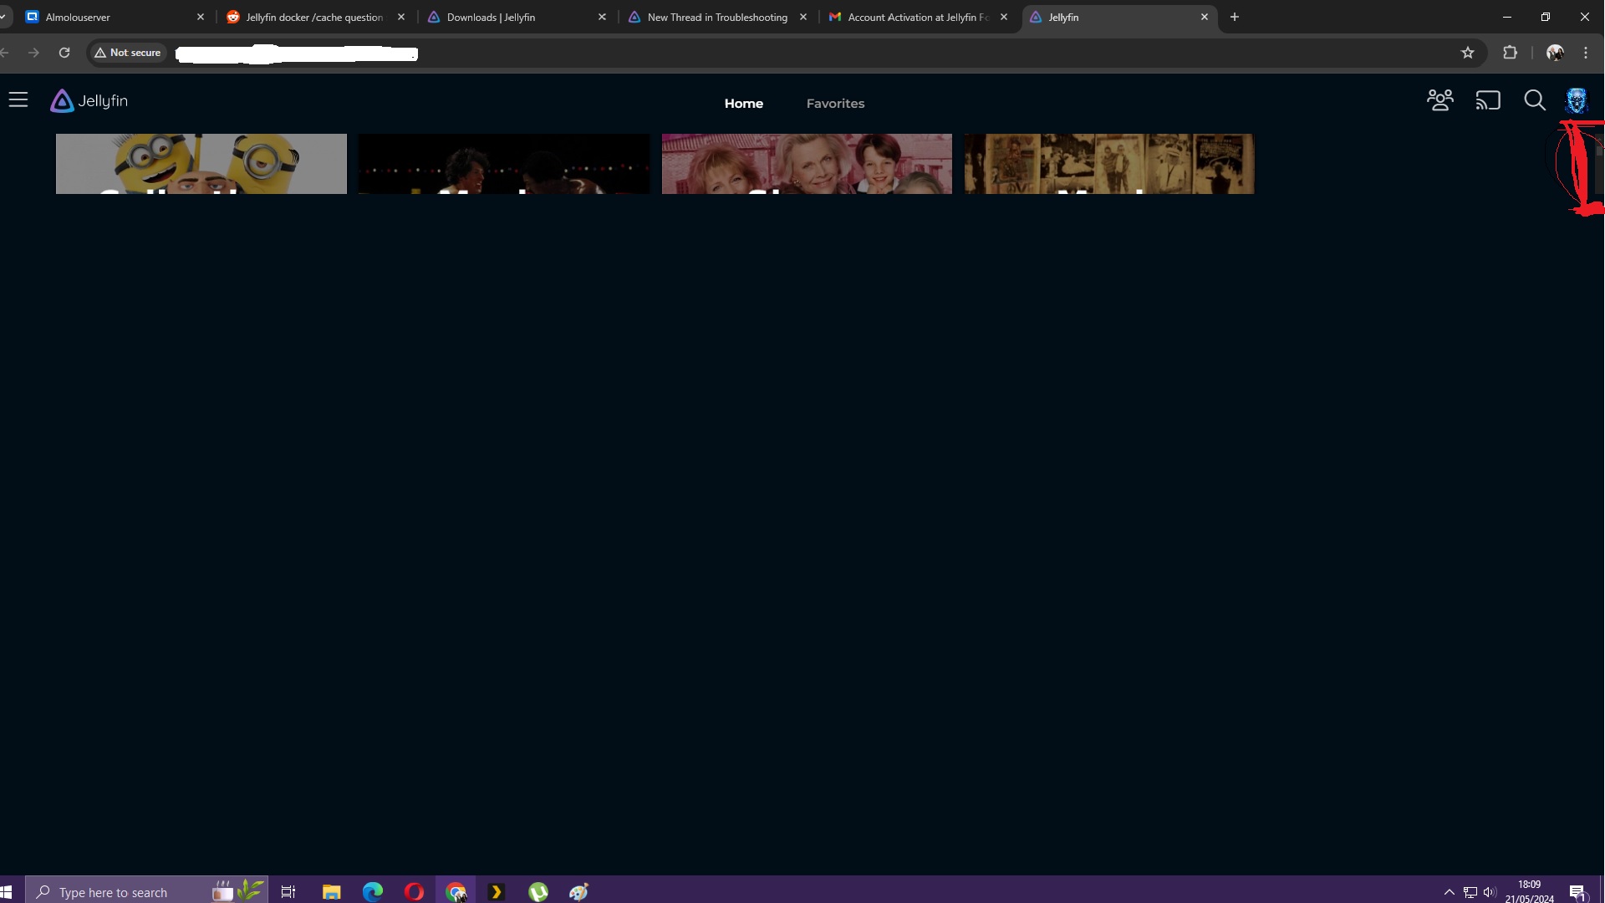Show hidden system tray icons

1450,892
